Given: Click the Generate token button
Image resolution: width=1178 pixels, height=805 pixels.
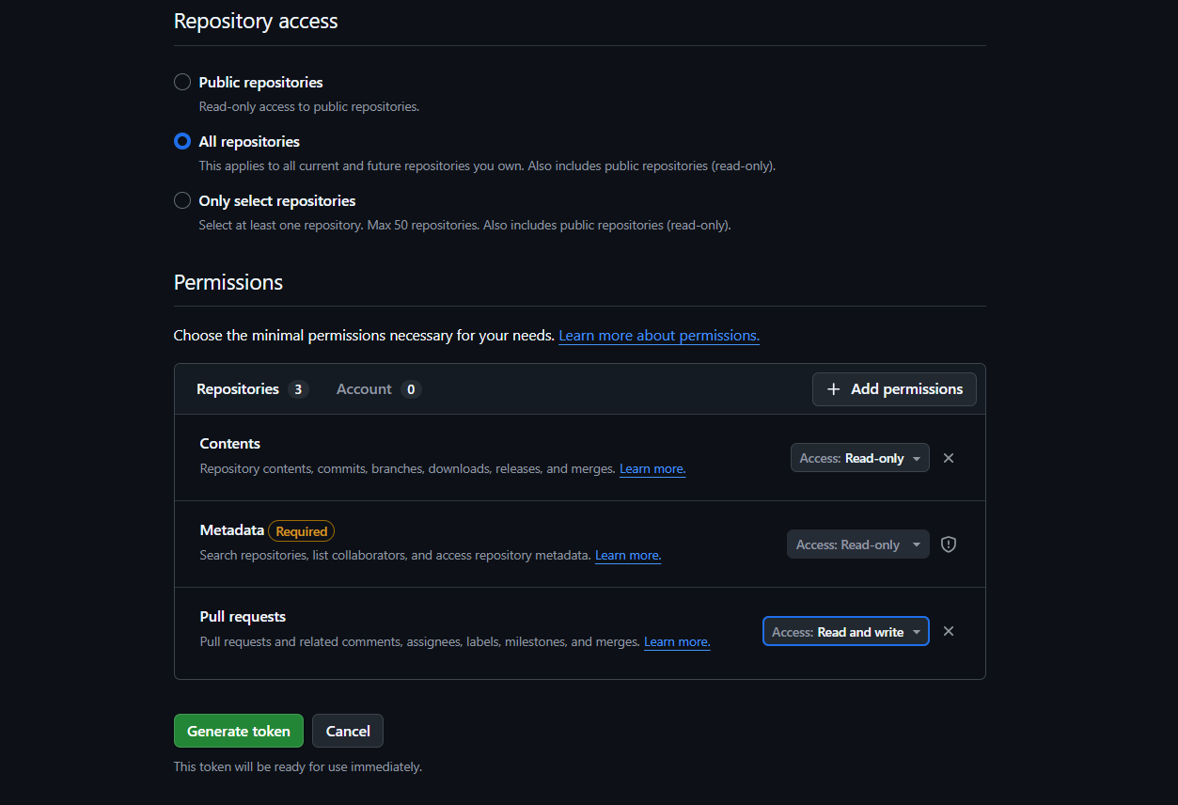Looking at the screenshot, I should (238, 731).
